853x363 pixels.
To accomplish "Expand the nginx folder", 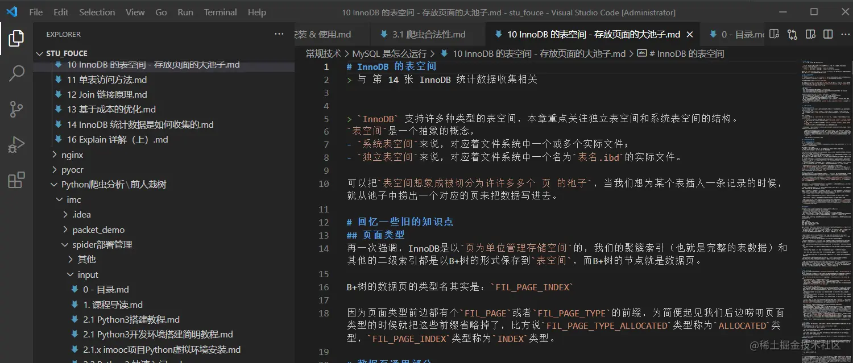I will (73, 155).
